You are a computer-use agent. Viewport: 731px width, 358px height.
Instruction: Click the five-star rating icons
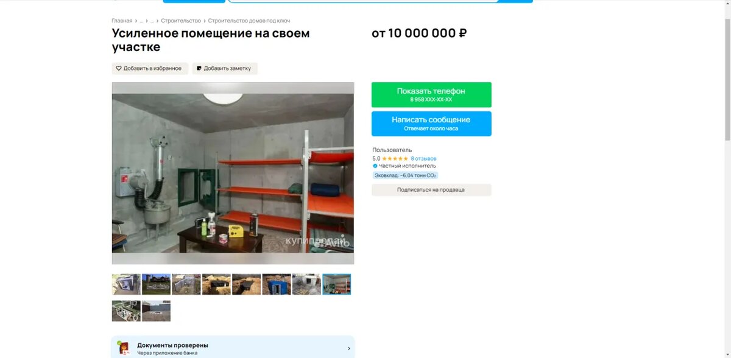point(395,158)
